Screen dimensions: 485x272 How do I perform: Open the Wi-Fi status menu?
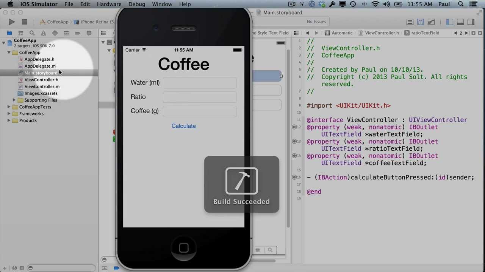[375, 4]
